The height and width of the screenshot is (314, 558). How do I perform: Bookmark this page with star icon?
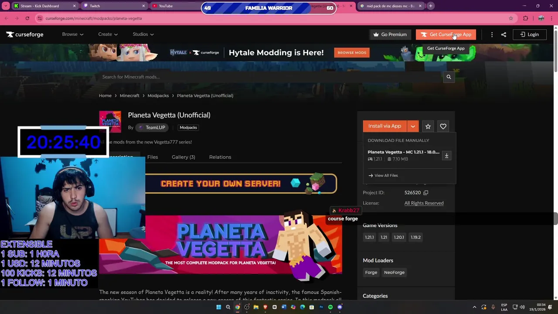(x=511, y=18)
